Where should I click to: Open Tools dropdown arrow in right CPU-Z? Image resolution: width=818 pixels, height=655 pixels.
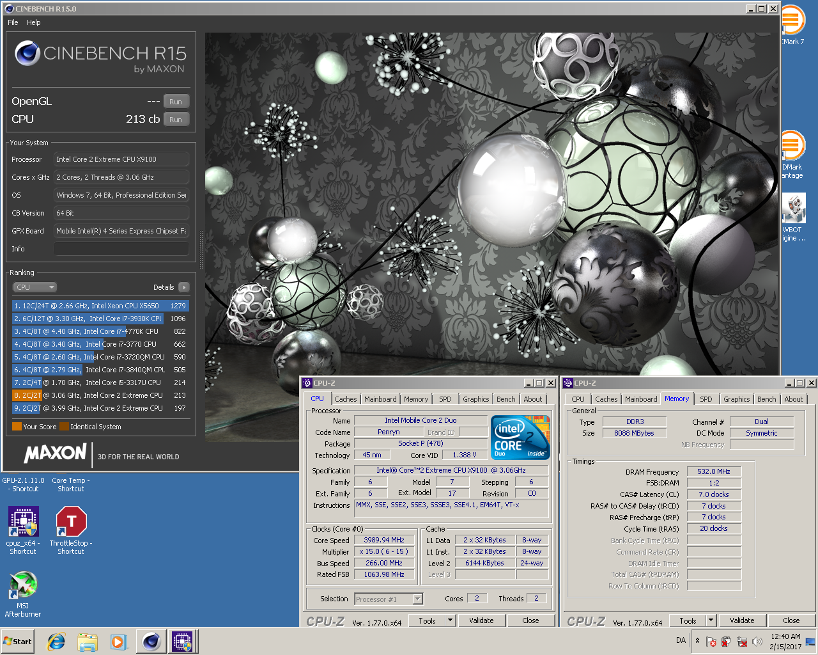711,620
